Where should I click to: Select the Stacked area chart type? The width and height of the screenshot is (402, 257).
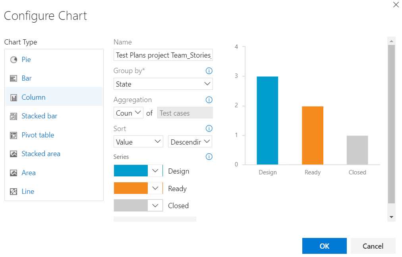(41, 153)
